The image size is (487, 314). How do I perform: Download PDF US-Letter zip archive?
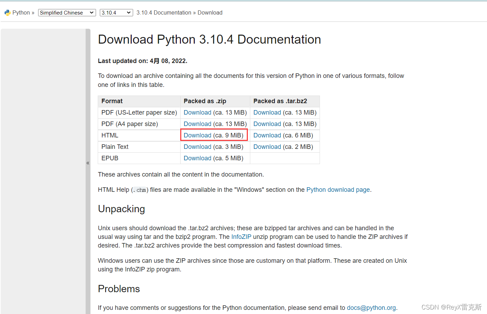197,113
